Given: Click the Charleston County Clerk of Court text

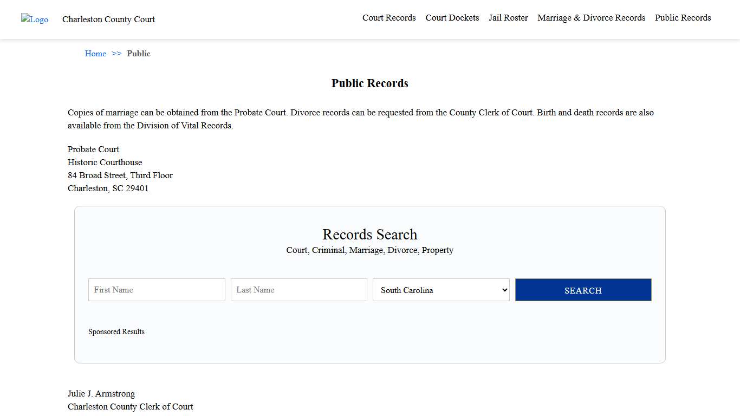Looking at the screenshot, I should [130, 406].
